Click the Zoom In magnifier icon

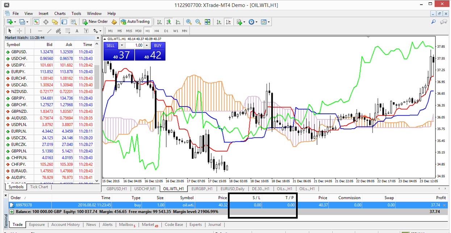(189, 22)
